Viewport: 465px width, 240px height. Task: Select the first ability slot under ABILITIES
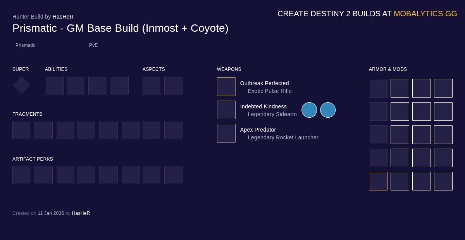click(x=54, y=85)
